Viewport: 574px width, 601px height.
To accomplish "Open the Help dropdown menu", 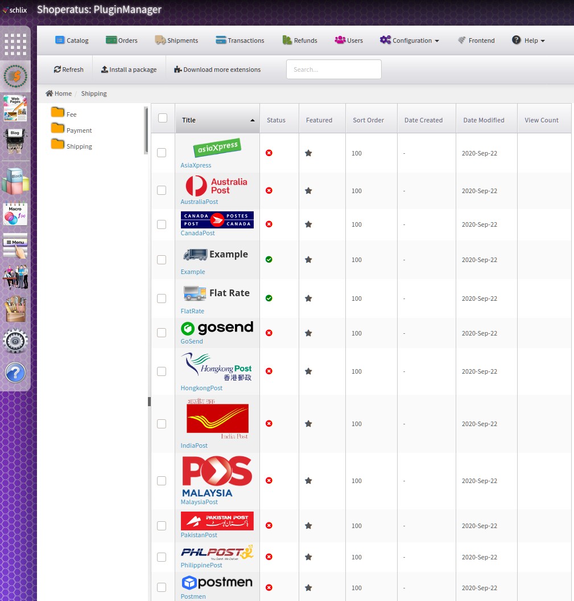I will (528, 40).
